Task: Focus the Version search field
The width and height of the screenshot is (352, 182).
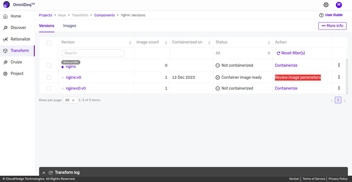Action: (93, 53)
